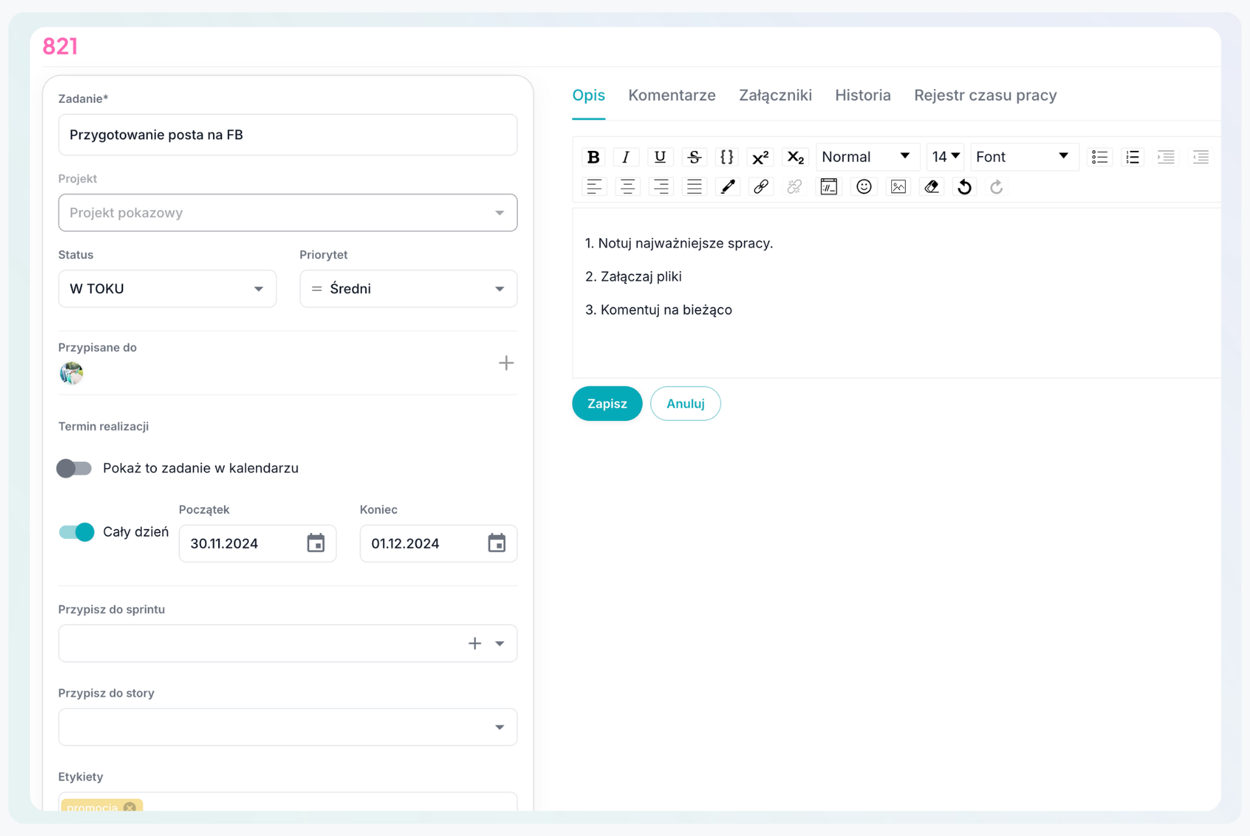The width and height of the screenshot is (1250, 836).
Task: Open the Normal paragraph style dropdown
Action: click(866, 157)
